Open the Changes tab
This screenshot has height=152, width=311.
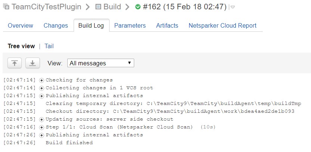(x=56, y=26)
